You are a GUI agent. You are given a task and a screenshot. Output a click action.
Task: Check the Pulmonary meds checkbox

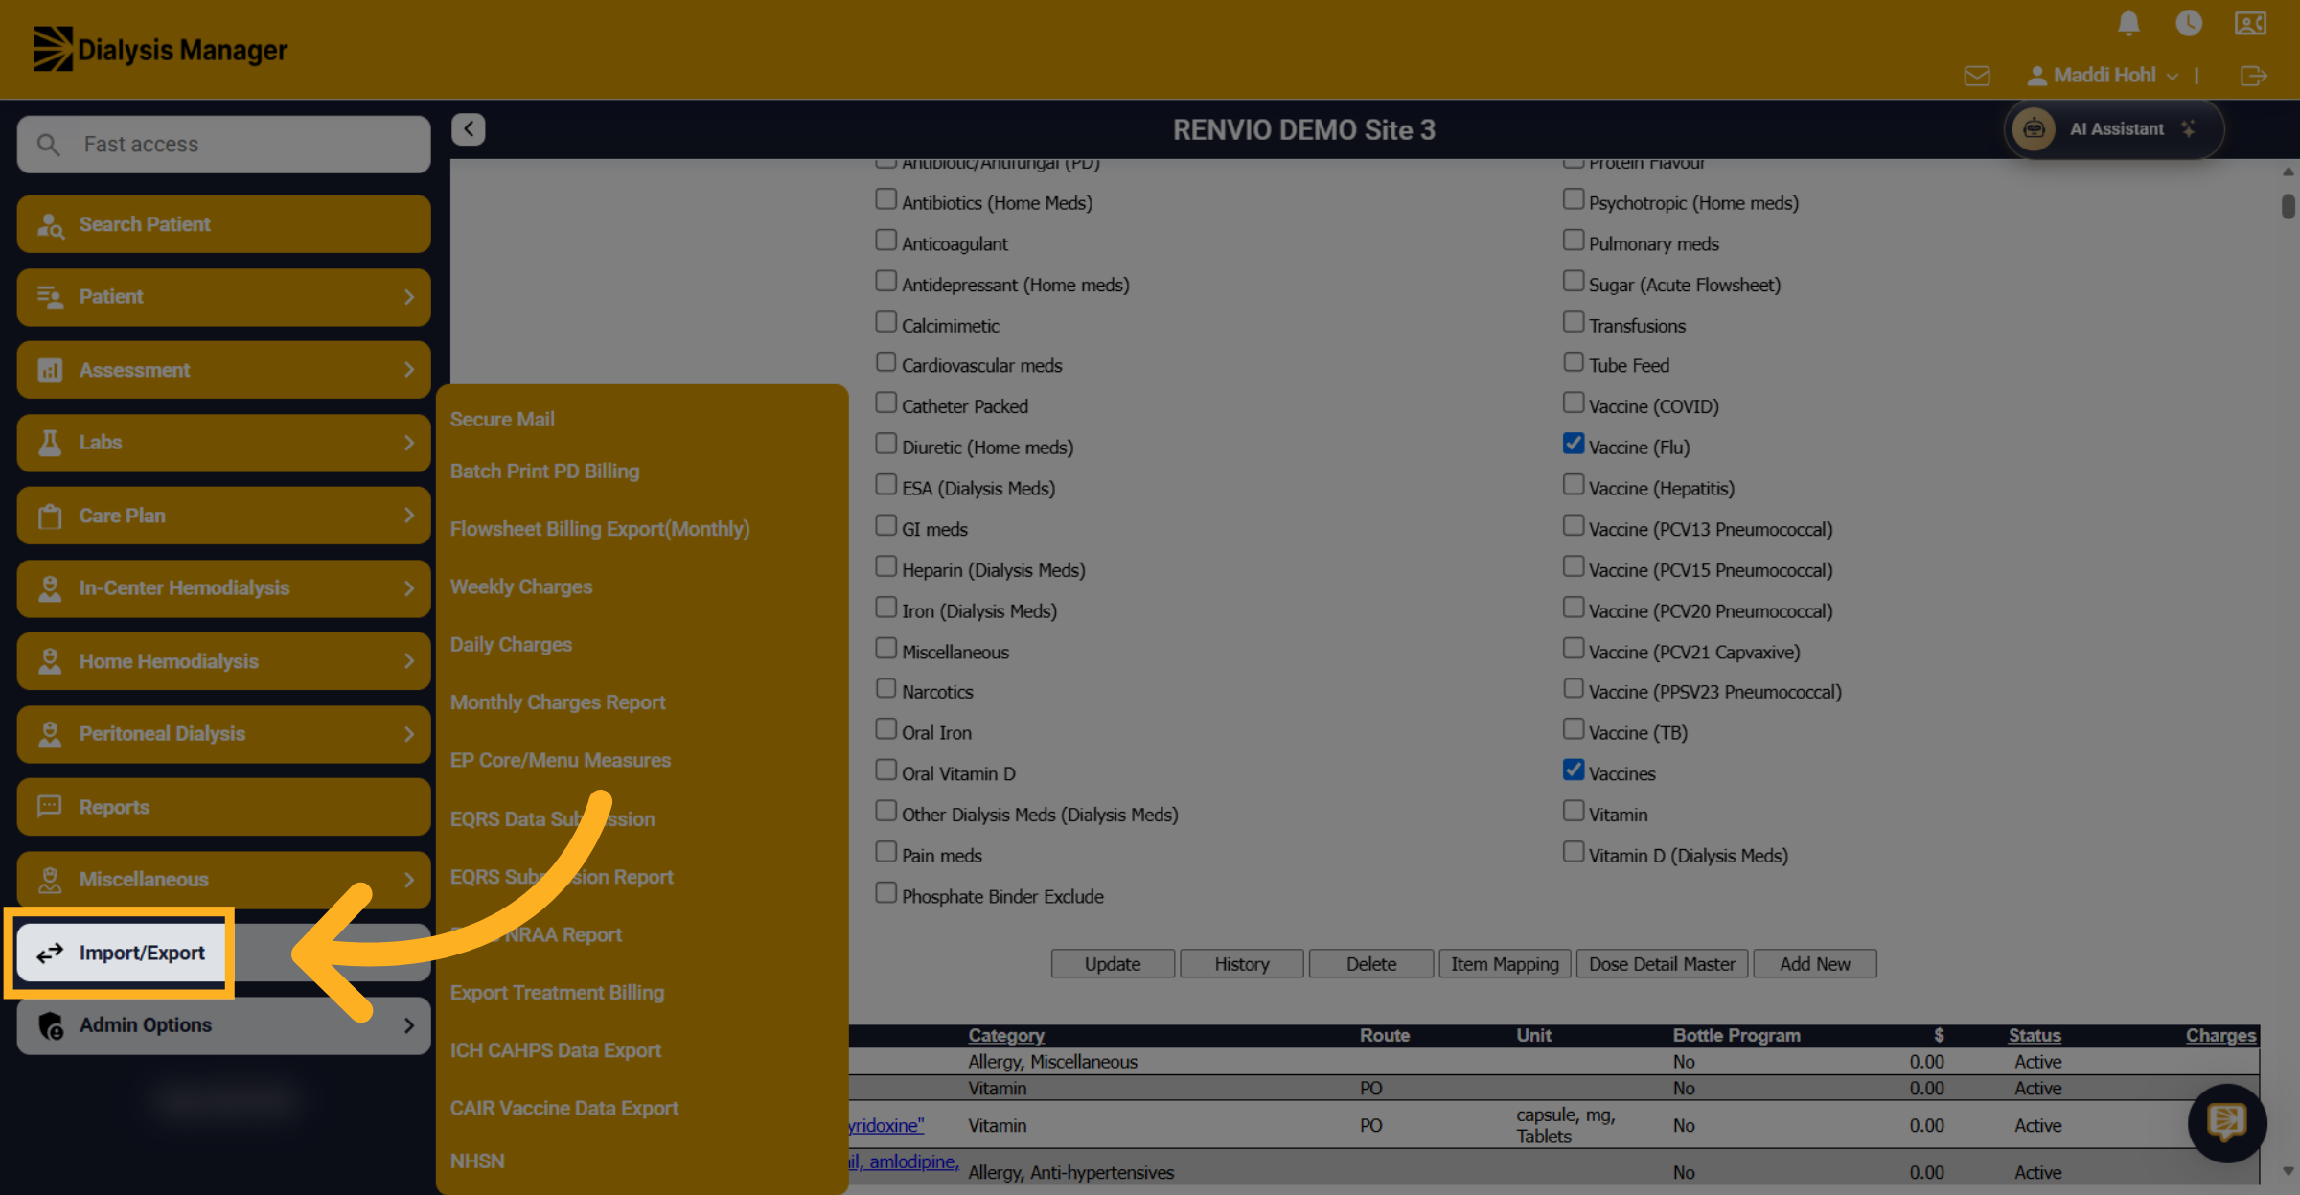(1573, 241)
